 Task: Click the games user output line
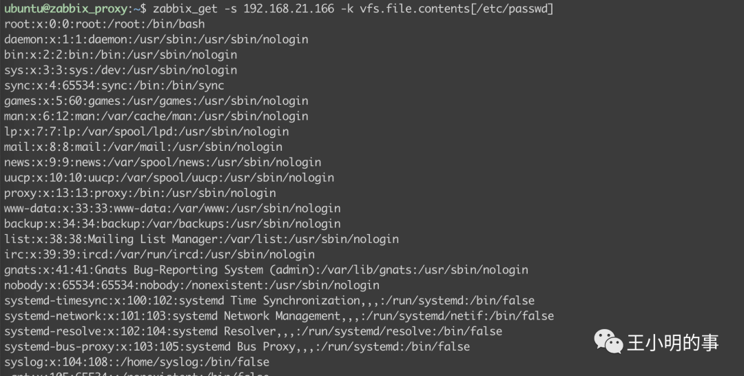click(x=156, y=101)
